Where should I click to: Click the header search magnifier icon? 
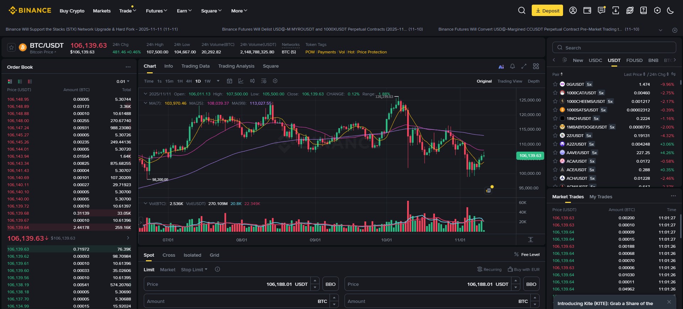521,10
